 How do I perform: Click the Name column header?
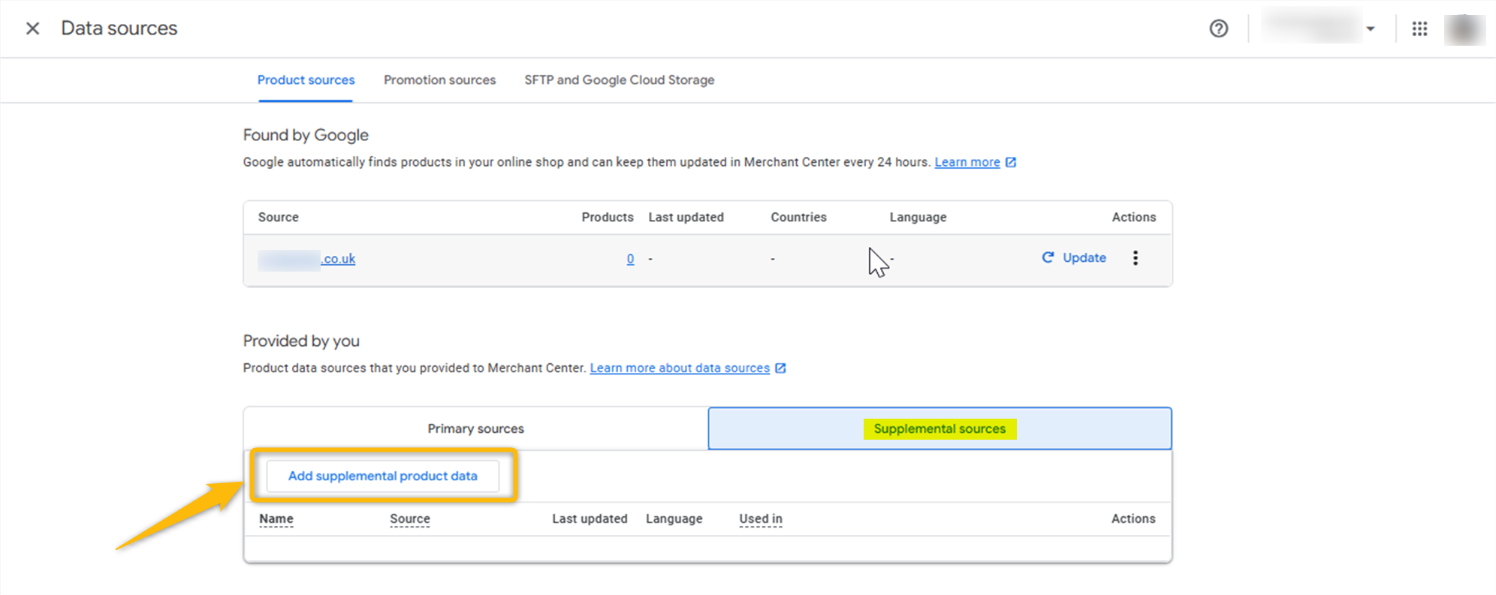coord(276,518)
